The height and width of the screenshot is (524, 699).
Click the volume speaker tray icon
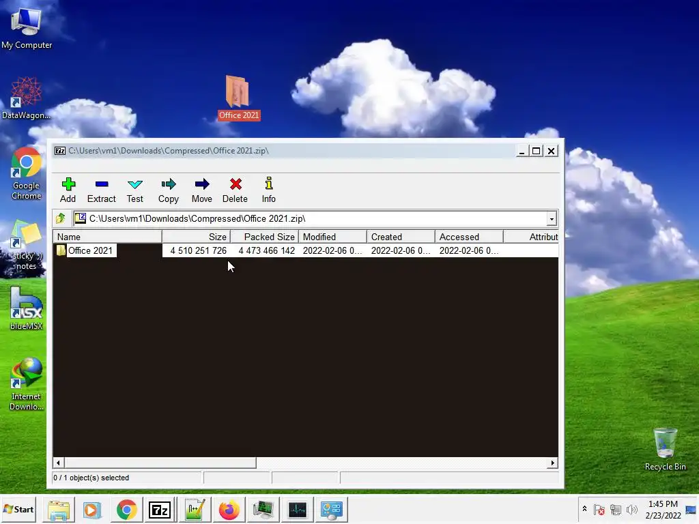pyautogui.click(x=631, y=509)
